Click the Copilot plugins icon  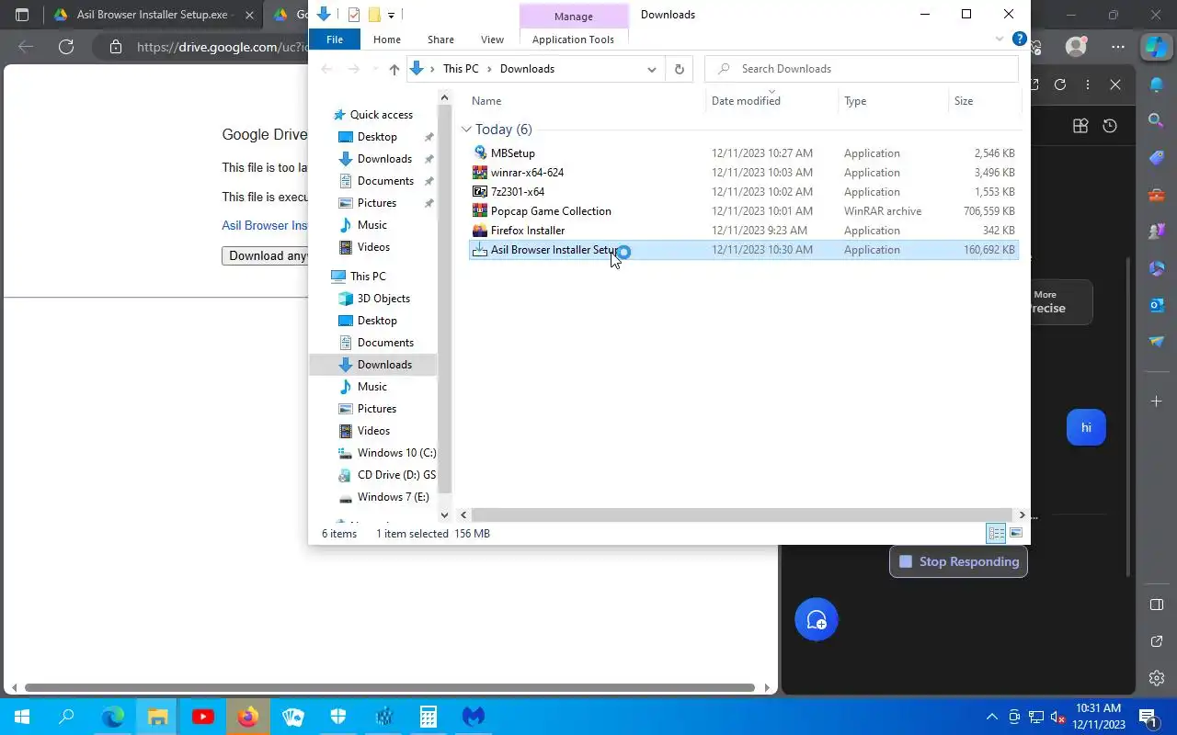[x=1080, y=126]
